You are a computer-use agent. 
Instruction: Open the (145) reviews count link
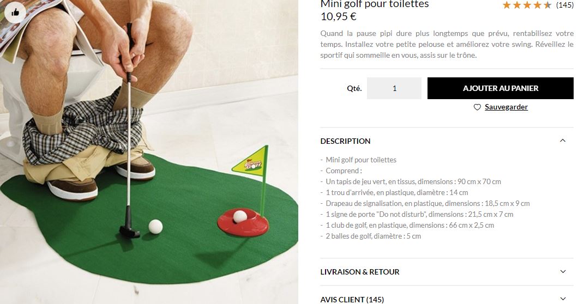[x=564, y=5]
